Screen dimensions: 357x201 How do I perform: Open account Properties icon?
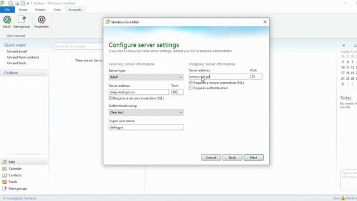tap(41, 22)
